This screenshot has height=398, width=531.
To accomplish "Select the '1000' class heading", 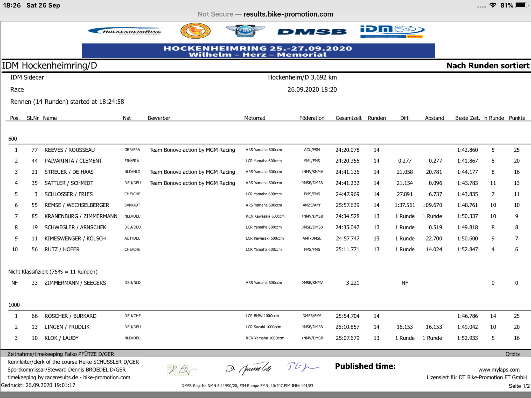I will 14,305.
